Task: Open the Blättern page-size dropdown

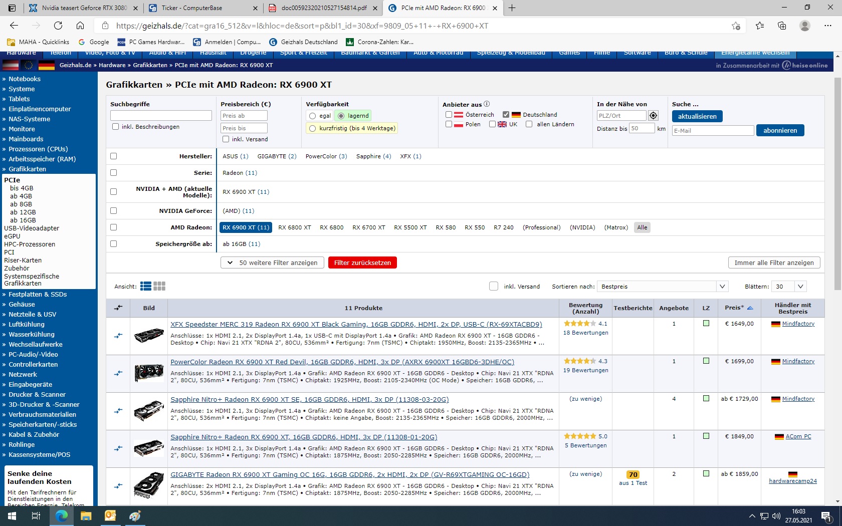Action: [789, 287]
